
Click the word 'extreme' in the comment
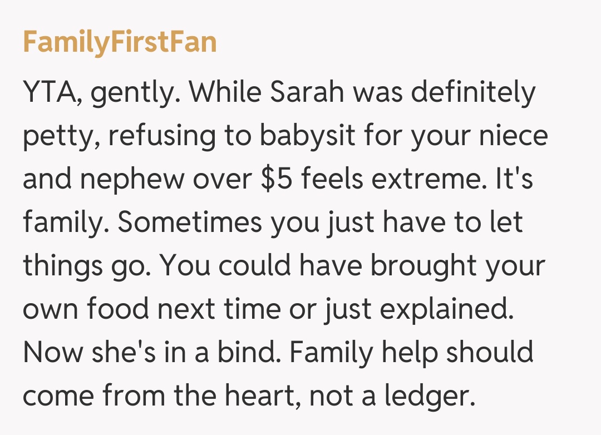(432, 180)
